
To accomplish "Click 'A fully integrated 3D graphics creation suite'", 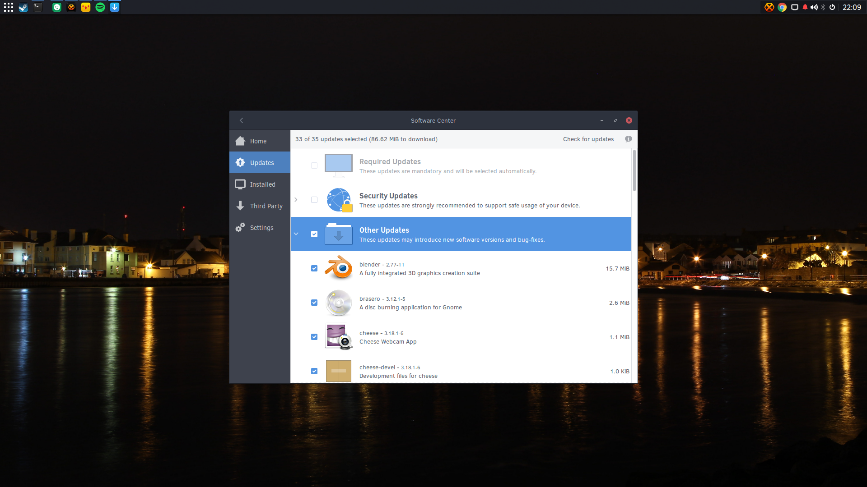I will point(420,273).
